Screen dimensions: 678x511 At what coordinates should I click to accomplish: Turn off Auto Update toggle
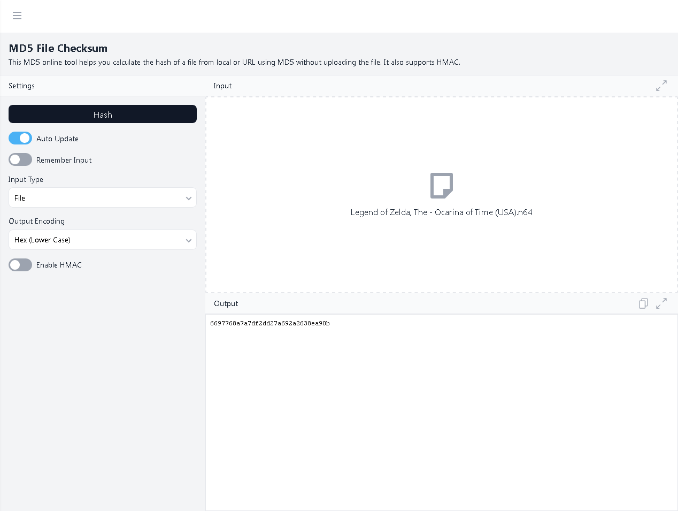(20, 138)
